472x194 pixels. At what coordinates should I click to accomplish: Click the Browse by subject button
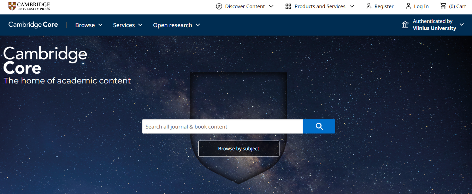(238, 149)
